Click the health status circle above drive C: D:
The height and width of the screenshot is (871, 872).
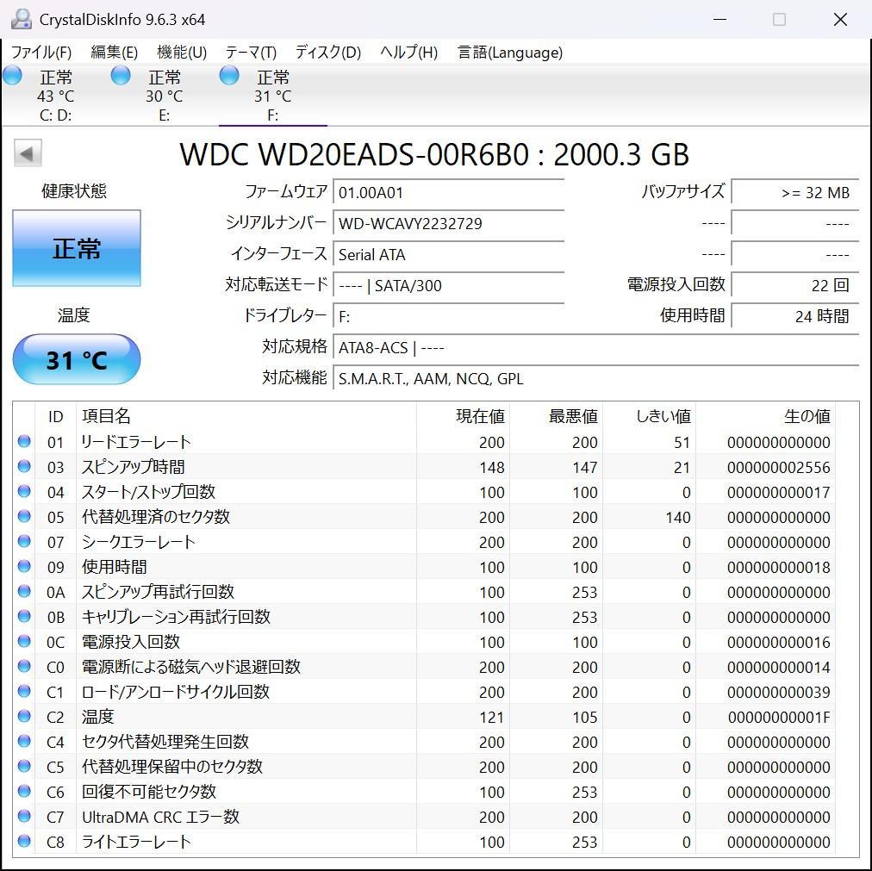[12, 76]
